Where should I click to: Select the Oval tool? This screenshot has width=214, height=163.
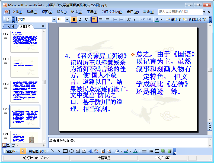point(72,151)
